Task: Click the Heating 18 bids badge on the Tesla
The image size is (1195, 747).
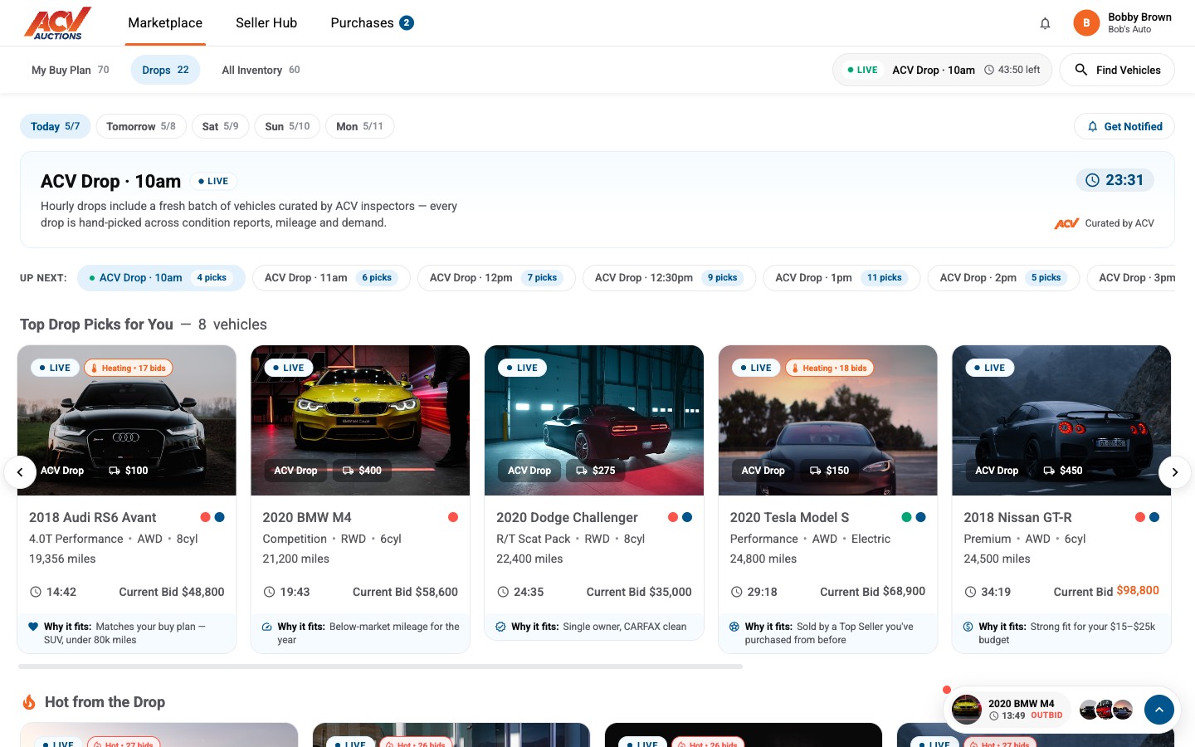Action: tap(829, 368)
